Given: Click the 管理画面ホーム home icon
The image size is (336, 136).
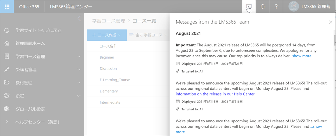Looking at the screenshot, I should coord(7,43).
